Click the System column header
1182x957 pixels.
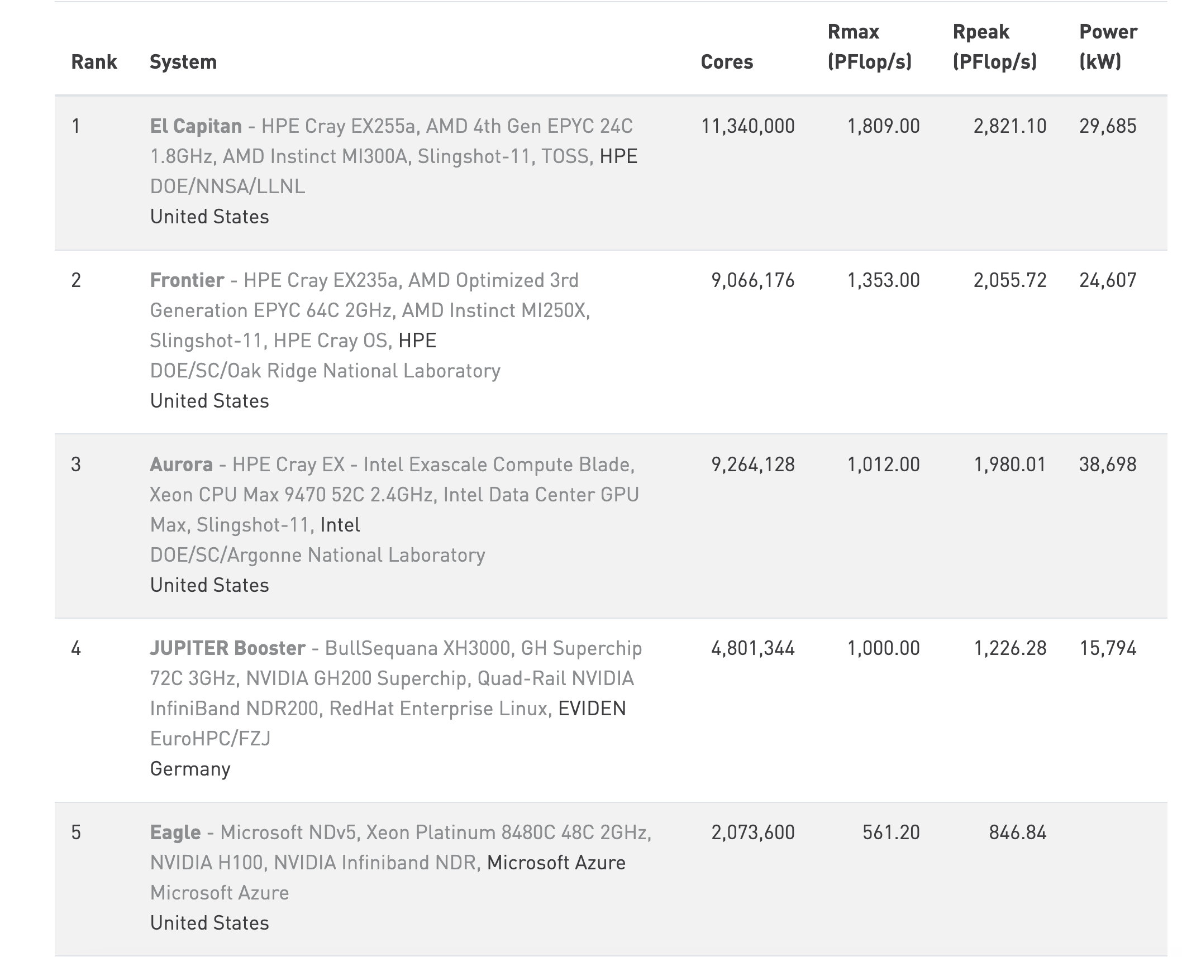coord(183,62)
